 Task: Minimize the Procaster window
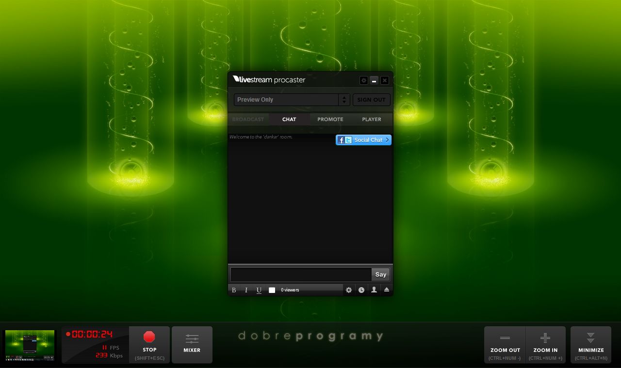click(x=374, y=80)
